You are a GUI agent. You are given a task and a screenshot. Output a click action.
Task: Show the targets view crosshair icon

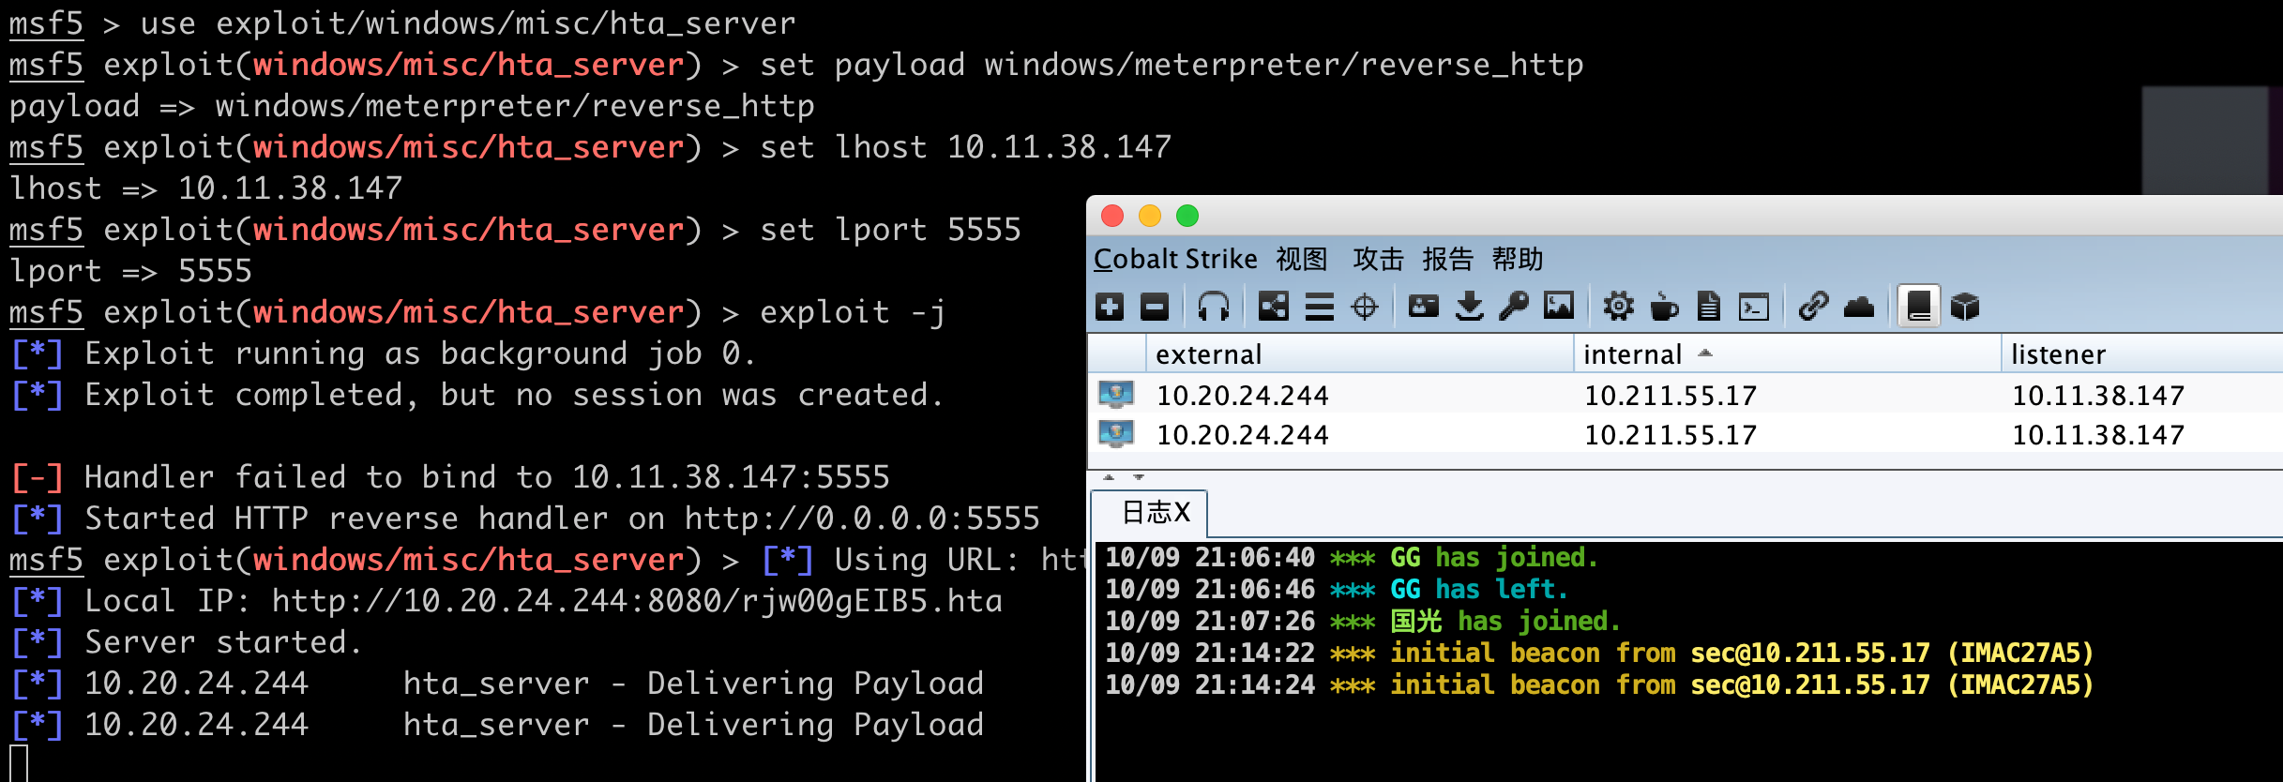tap(1365, 307)
